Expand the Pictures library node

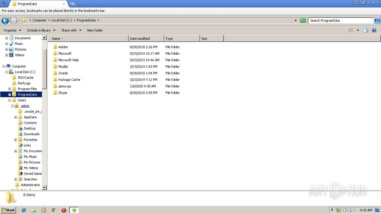coord(7,49)
